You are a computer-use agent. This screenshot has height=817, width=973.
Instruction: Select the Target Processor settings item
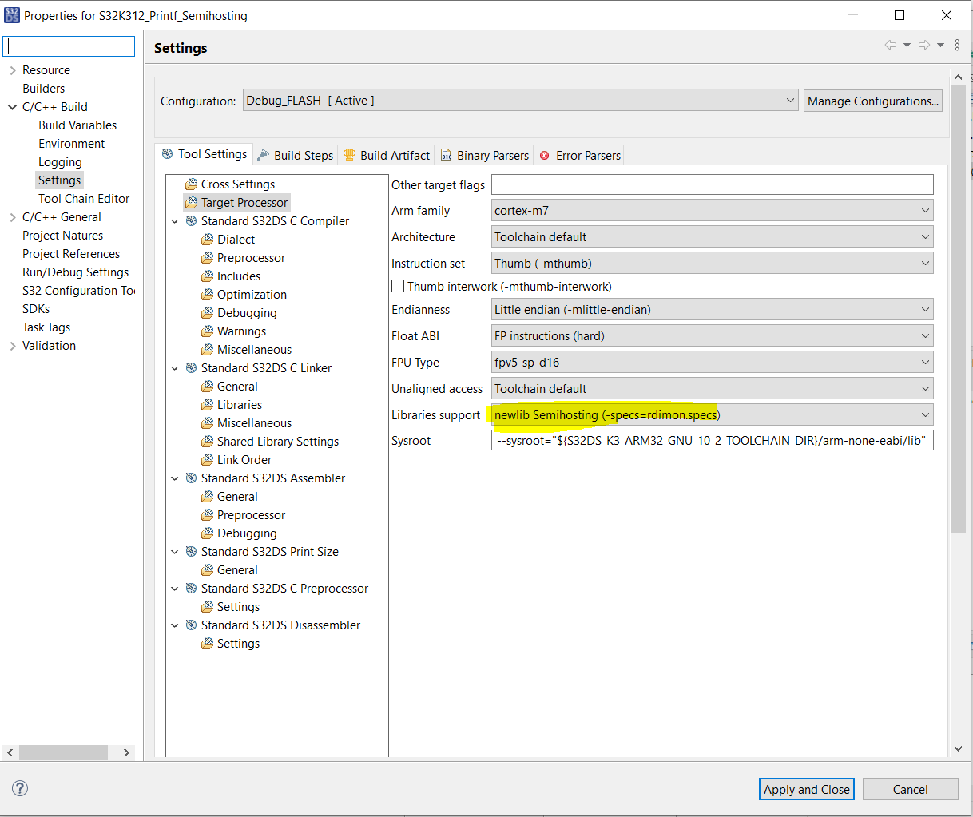tap(244, 202)
